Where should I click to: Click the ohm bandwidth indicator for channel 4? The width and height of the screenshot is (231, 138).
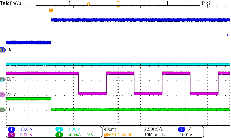pos(90,135)
